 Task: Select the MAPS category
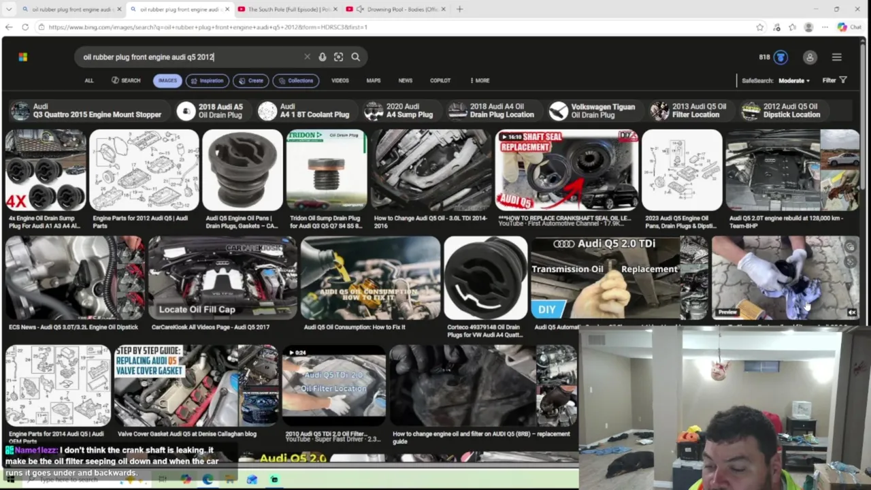(374, 80)
